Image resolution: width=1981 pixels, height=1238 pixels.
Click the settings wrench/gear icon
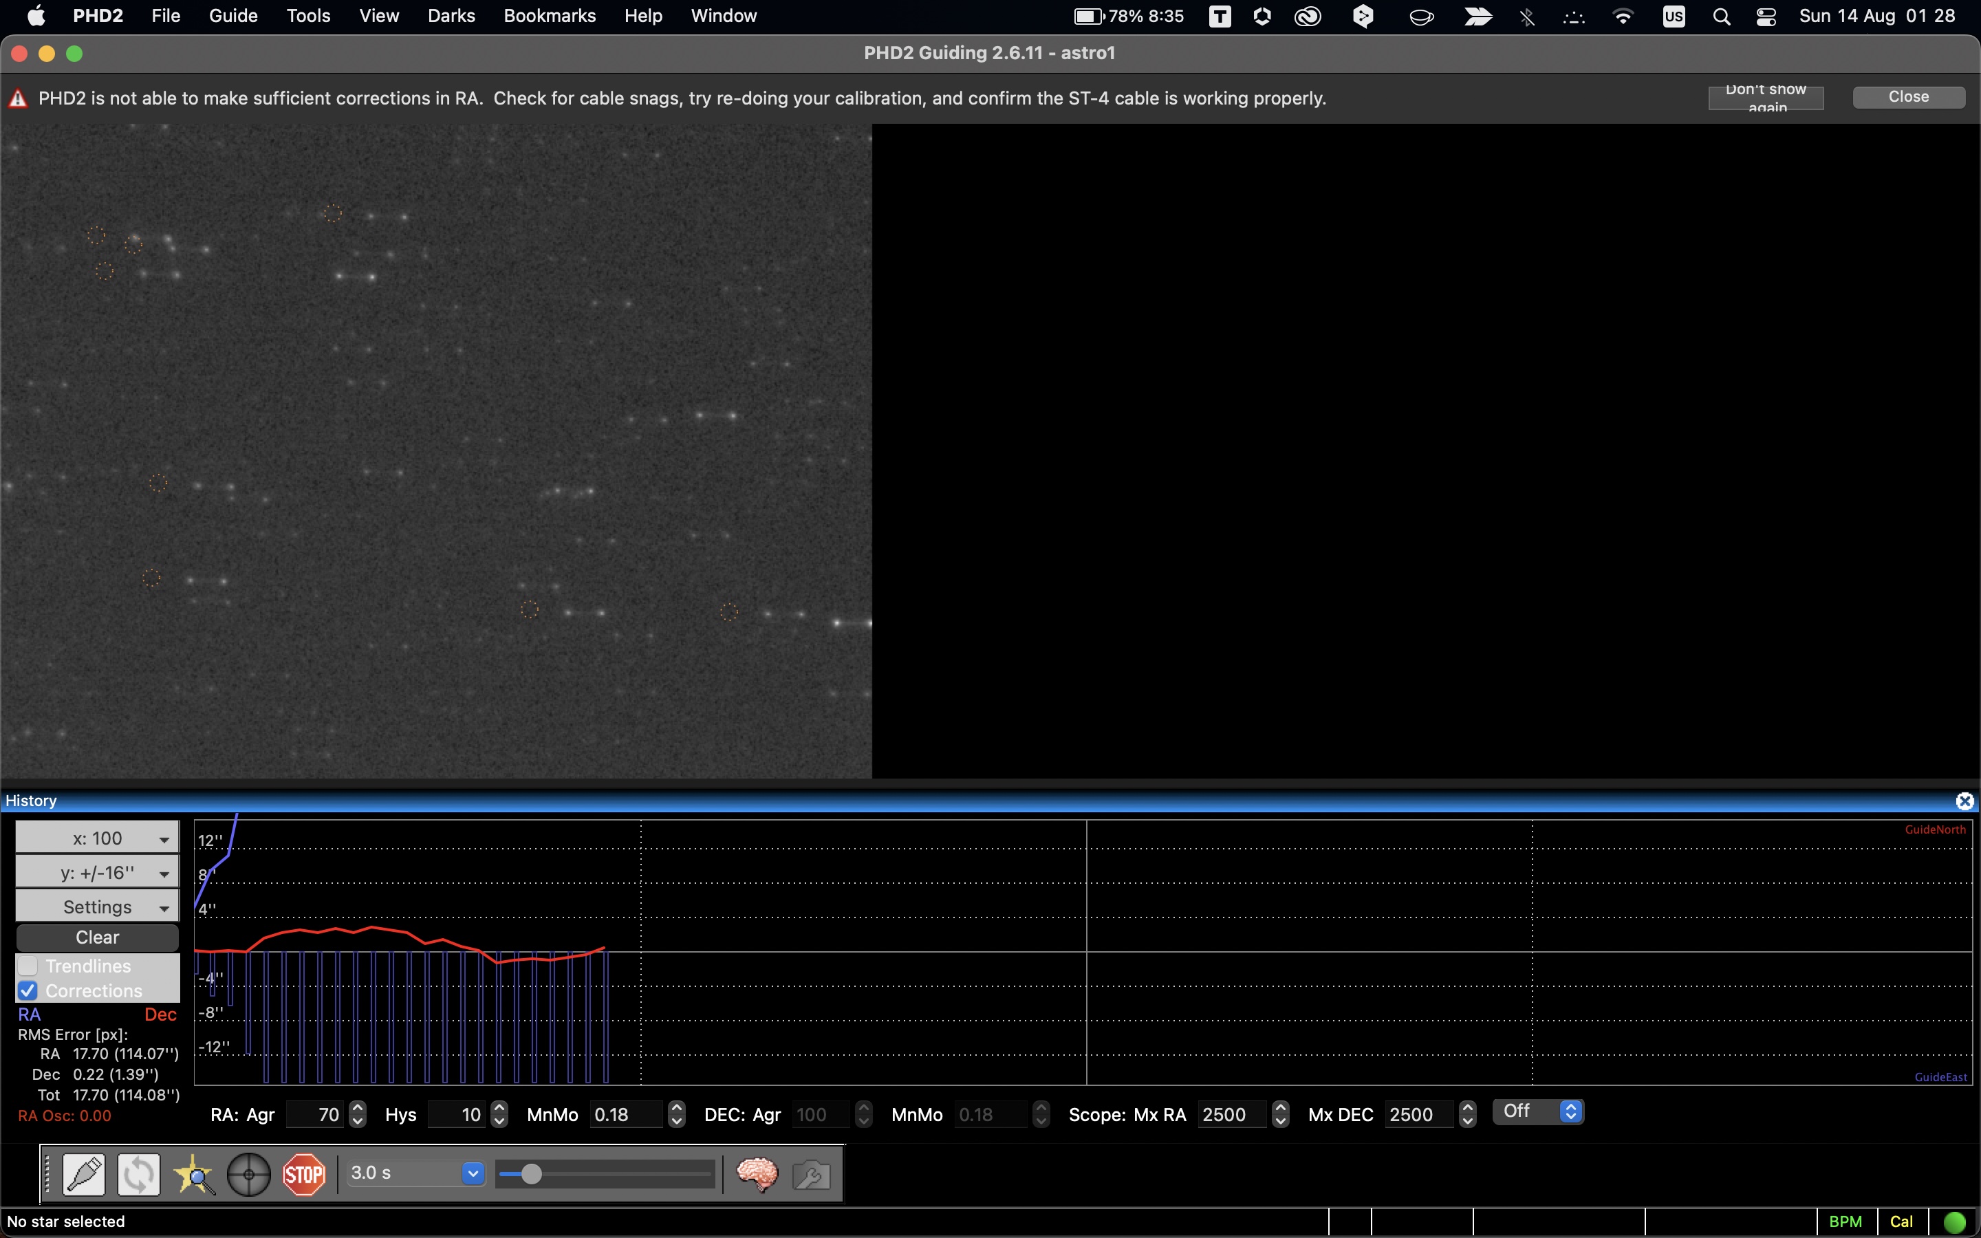812,1173
